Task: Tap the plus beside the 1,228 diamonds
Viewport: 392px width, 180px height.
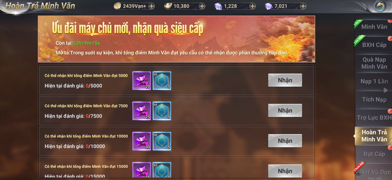Action: [253, 6]
